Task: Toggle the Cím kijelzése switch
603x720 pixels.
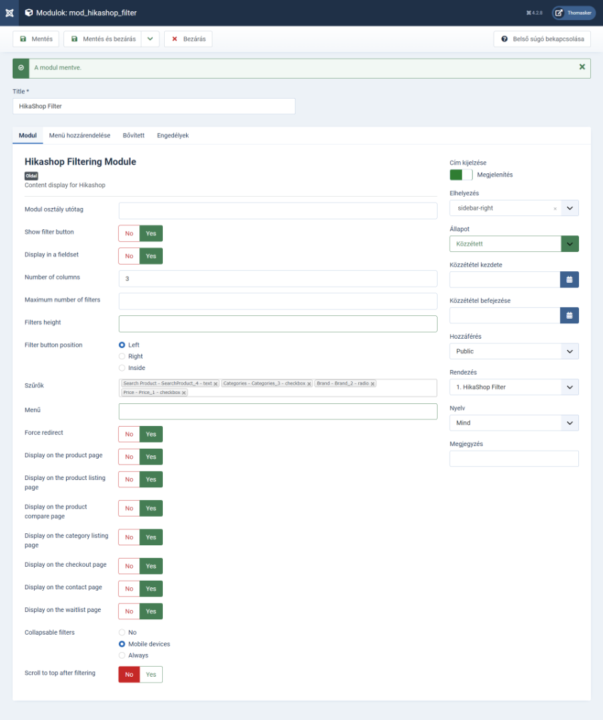Action: pyautogui.click(x=461, y=175)
